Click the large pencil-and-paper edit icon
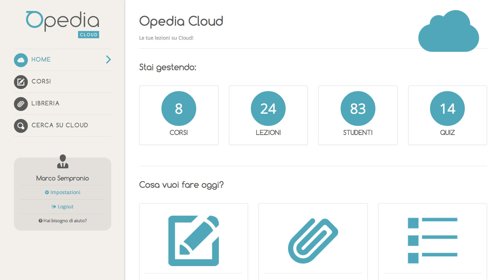The image size is (501, 280). coord(193,241)
